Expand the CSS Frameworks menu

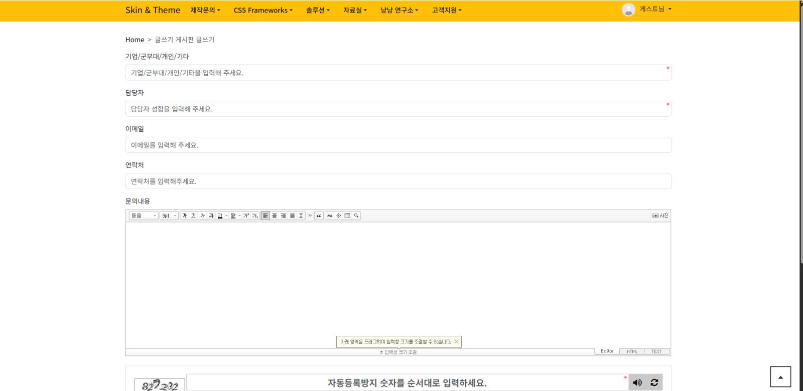click(263, 10)
